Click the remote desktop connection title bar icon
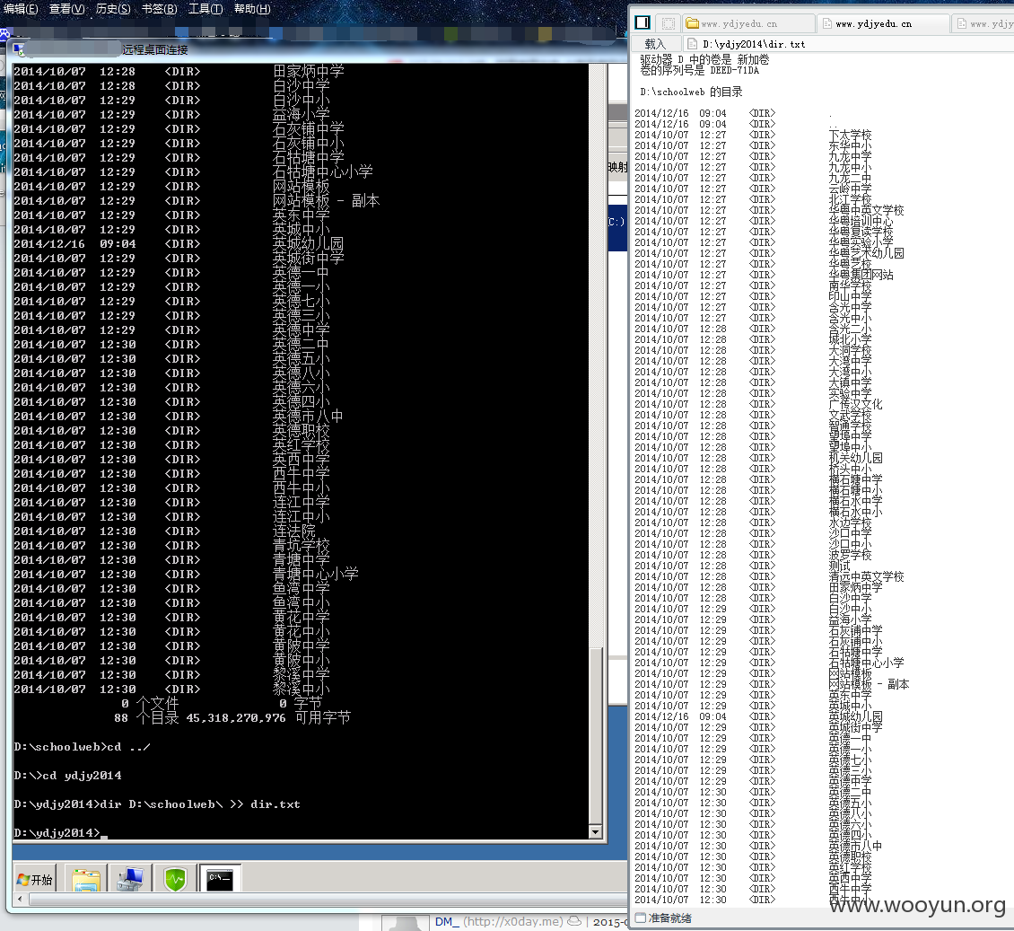This screenshot has width=1014, height=931. tap(19, 49)
